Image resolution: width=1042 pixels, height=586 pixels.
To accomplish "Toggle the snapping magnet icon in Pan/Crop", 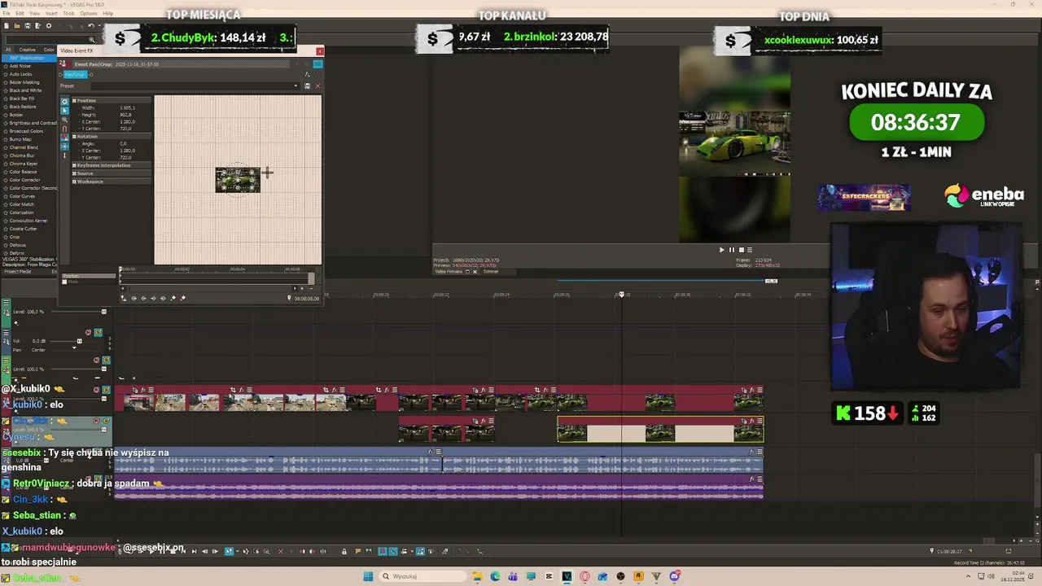I will pos(64,129).
